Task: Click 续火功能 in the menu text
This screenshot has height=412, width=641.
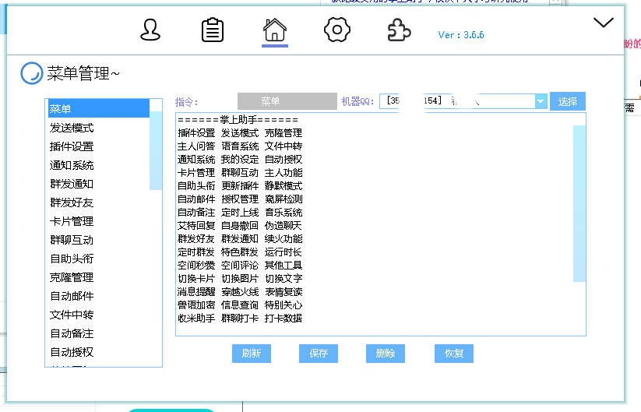Action: pyautogui.click(x=284, y=238)
